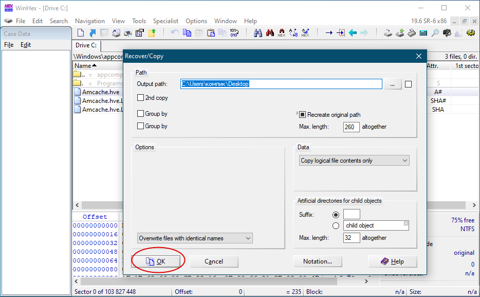Click the New file toolbar icon

pyautogui.click(x=81, y=33)
